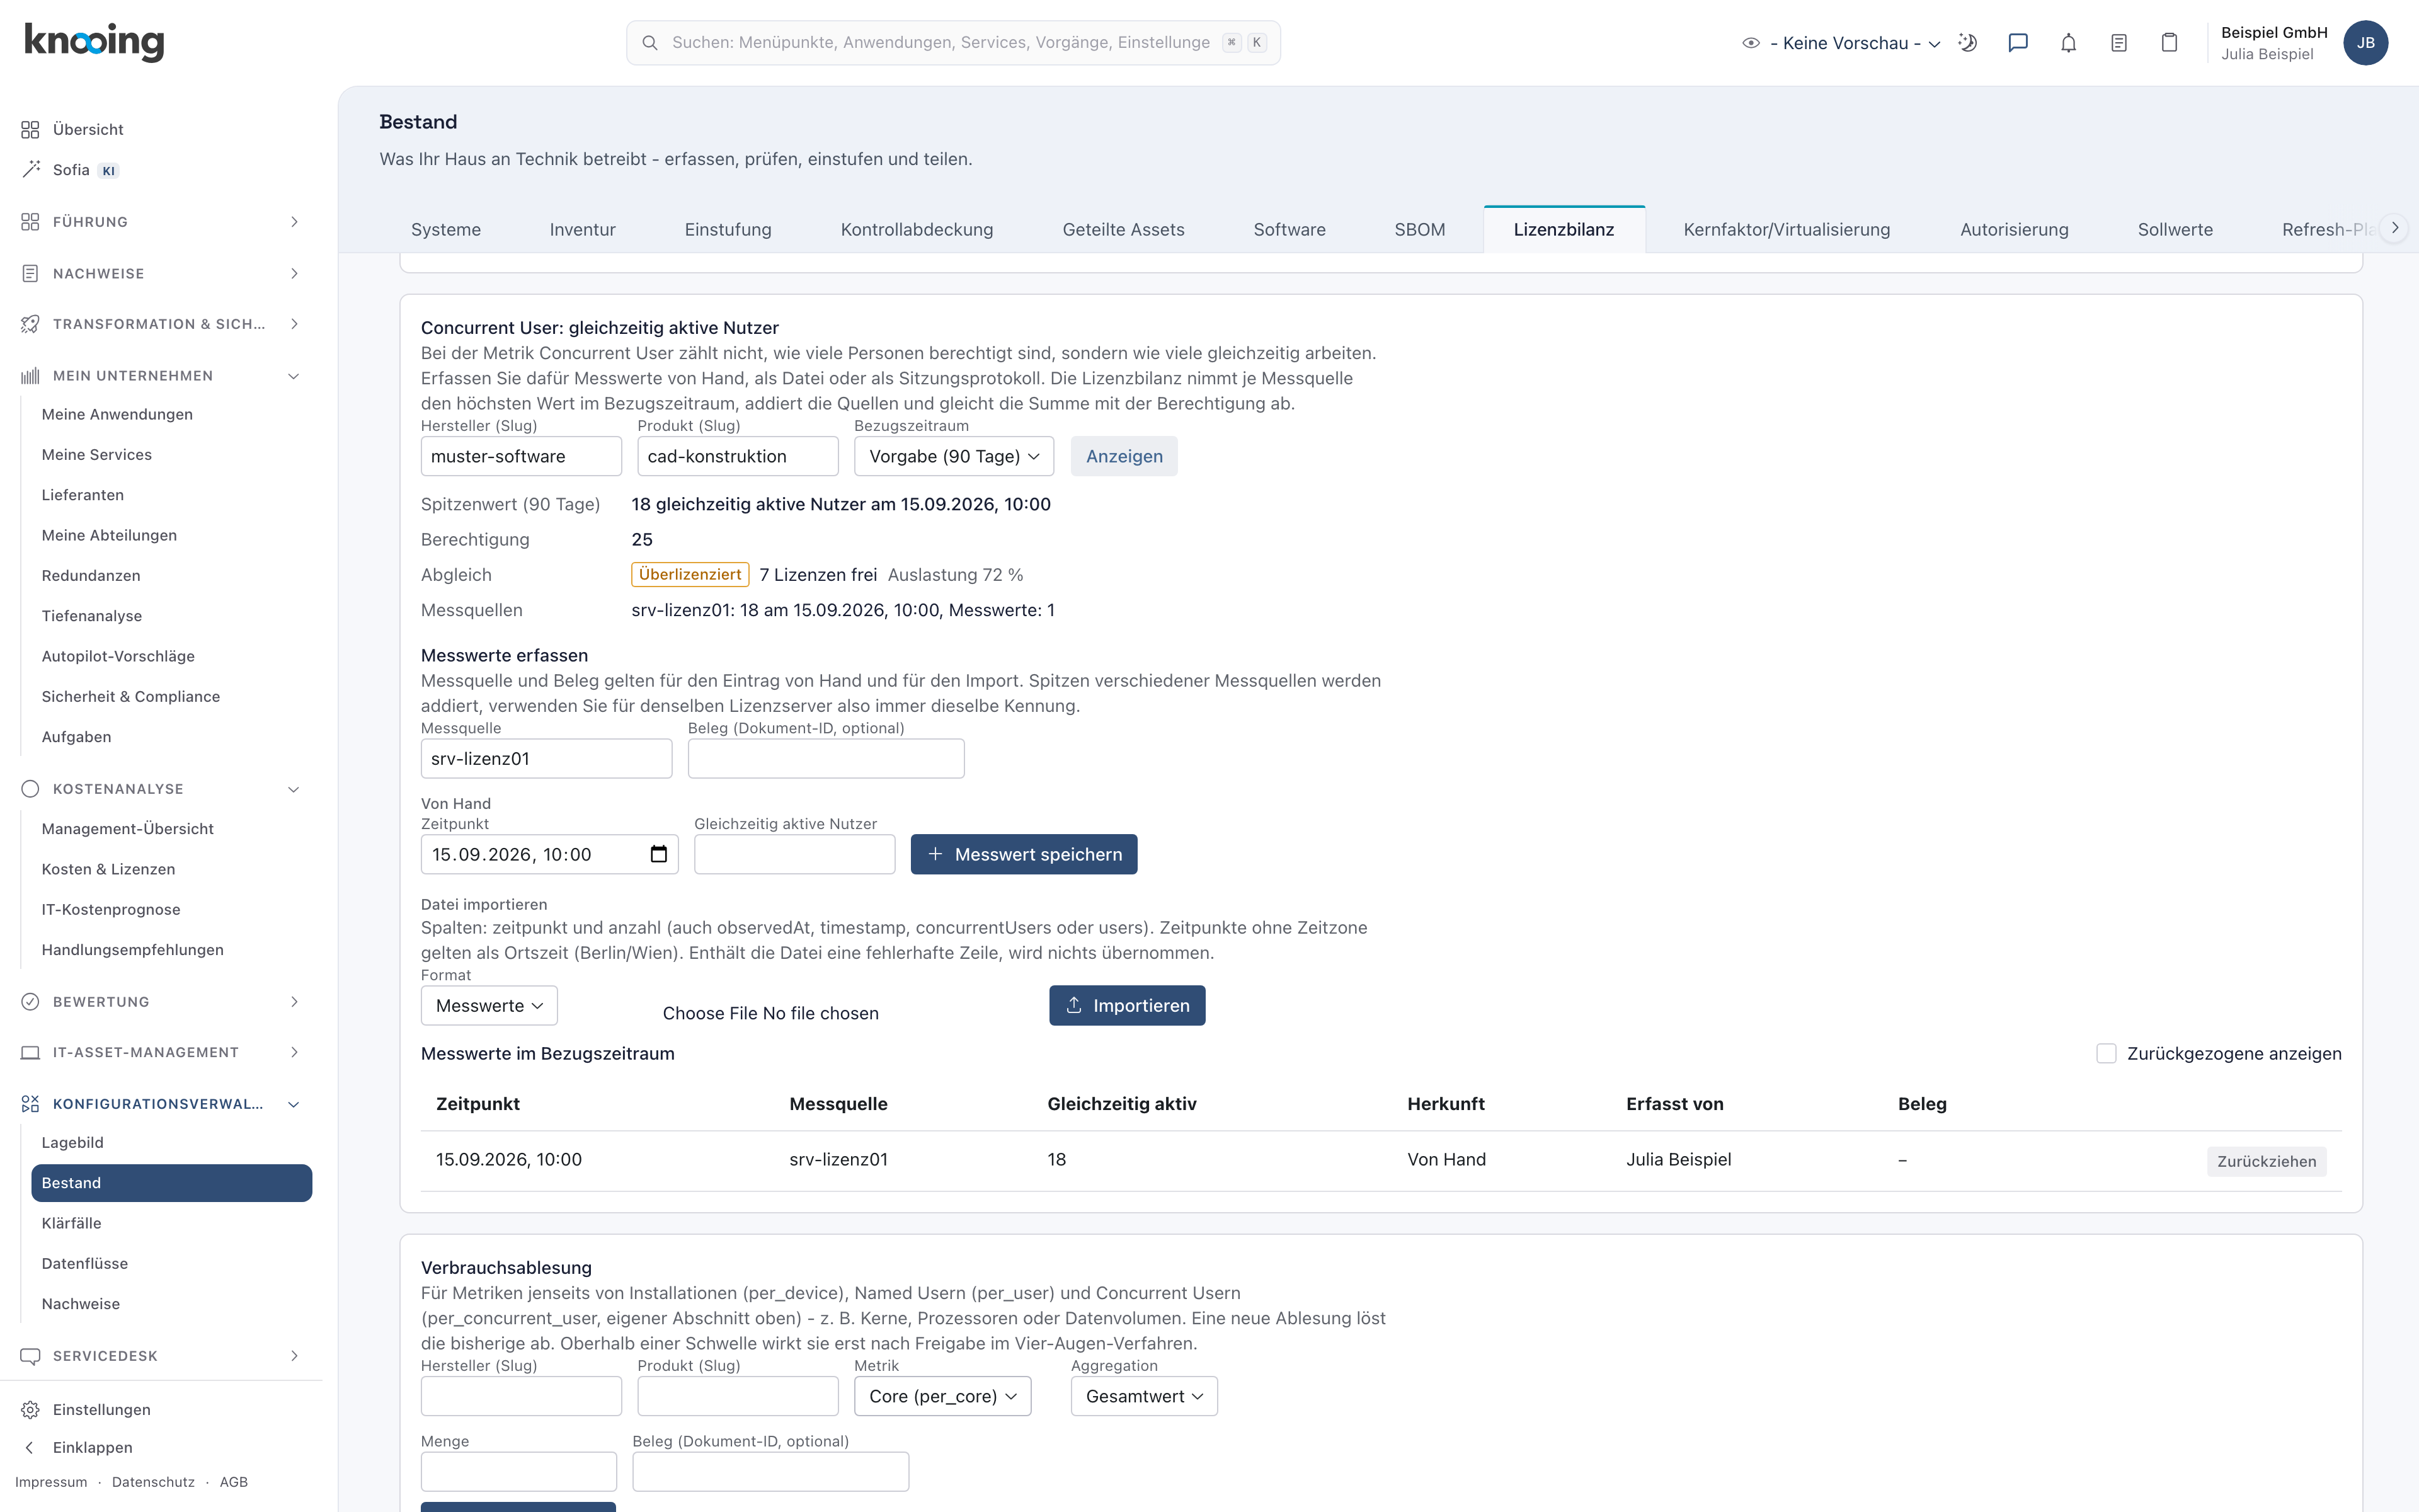Enable Zurückgezogene anzeigen checkbox
The width and height of the screenshot is (2419, 1512).
pos(2106,1053)
